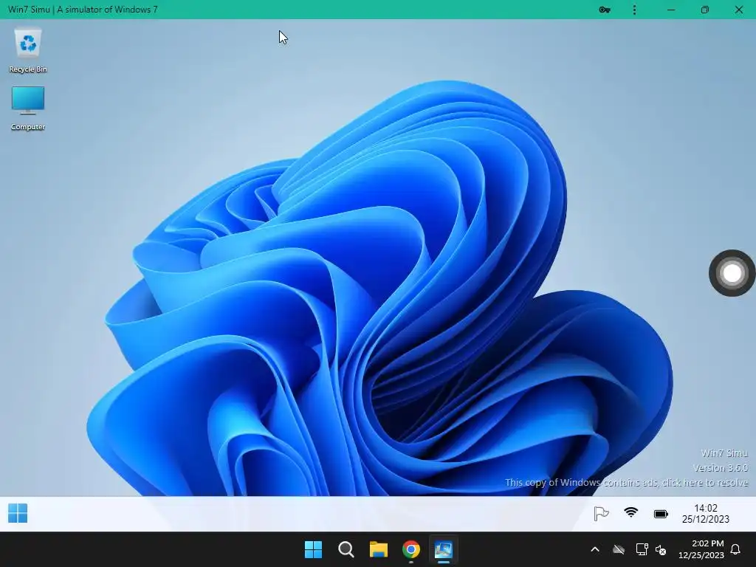Switch to Google Chrome on taskbar

coord(410,549)
